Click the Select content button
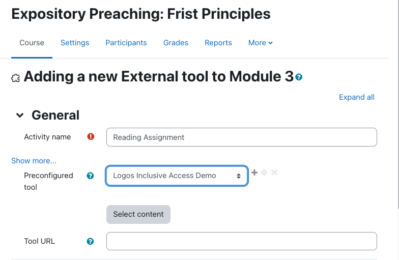This screenshot has height=260, width=399. pos(138,215)
